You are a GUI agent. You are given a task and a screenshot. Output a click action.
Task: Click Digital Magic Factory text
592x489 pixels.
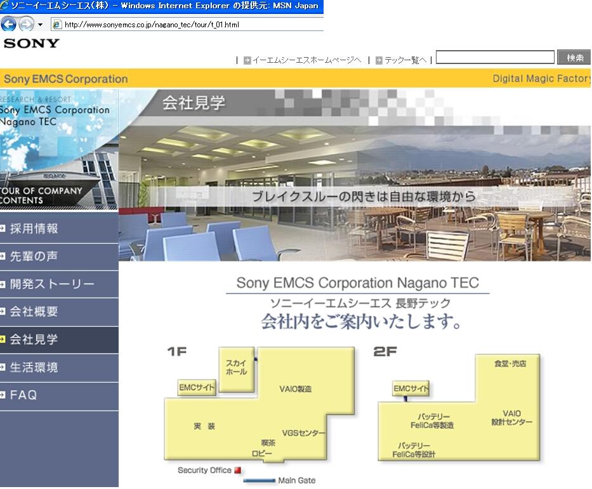[542, 79]
